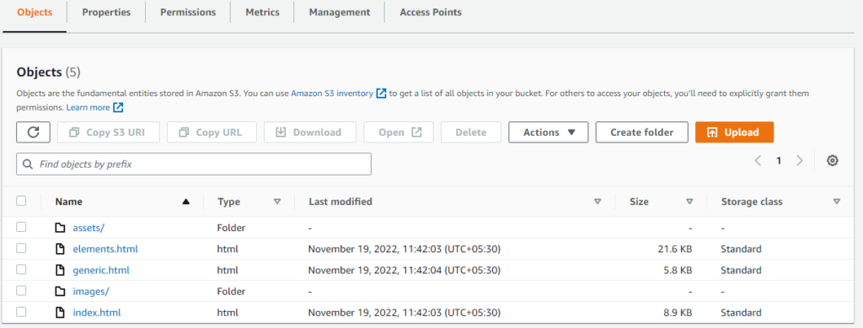Click the orange Upload button
This screenshot has width=863, height=328.
(734, 132)
